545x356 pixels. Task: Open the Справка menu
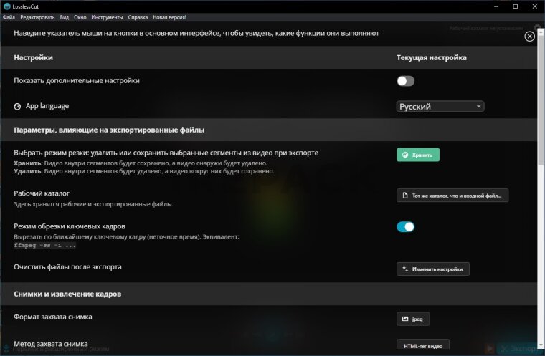click(138, 16)
